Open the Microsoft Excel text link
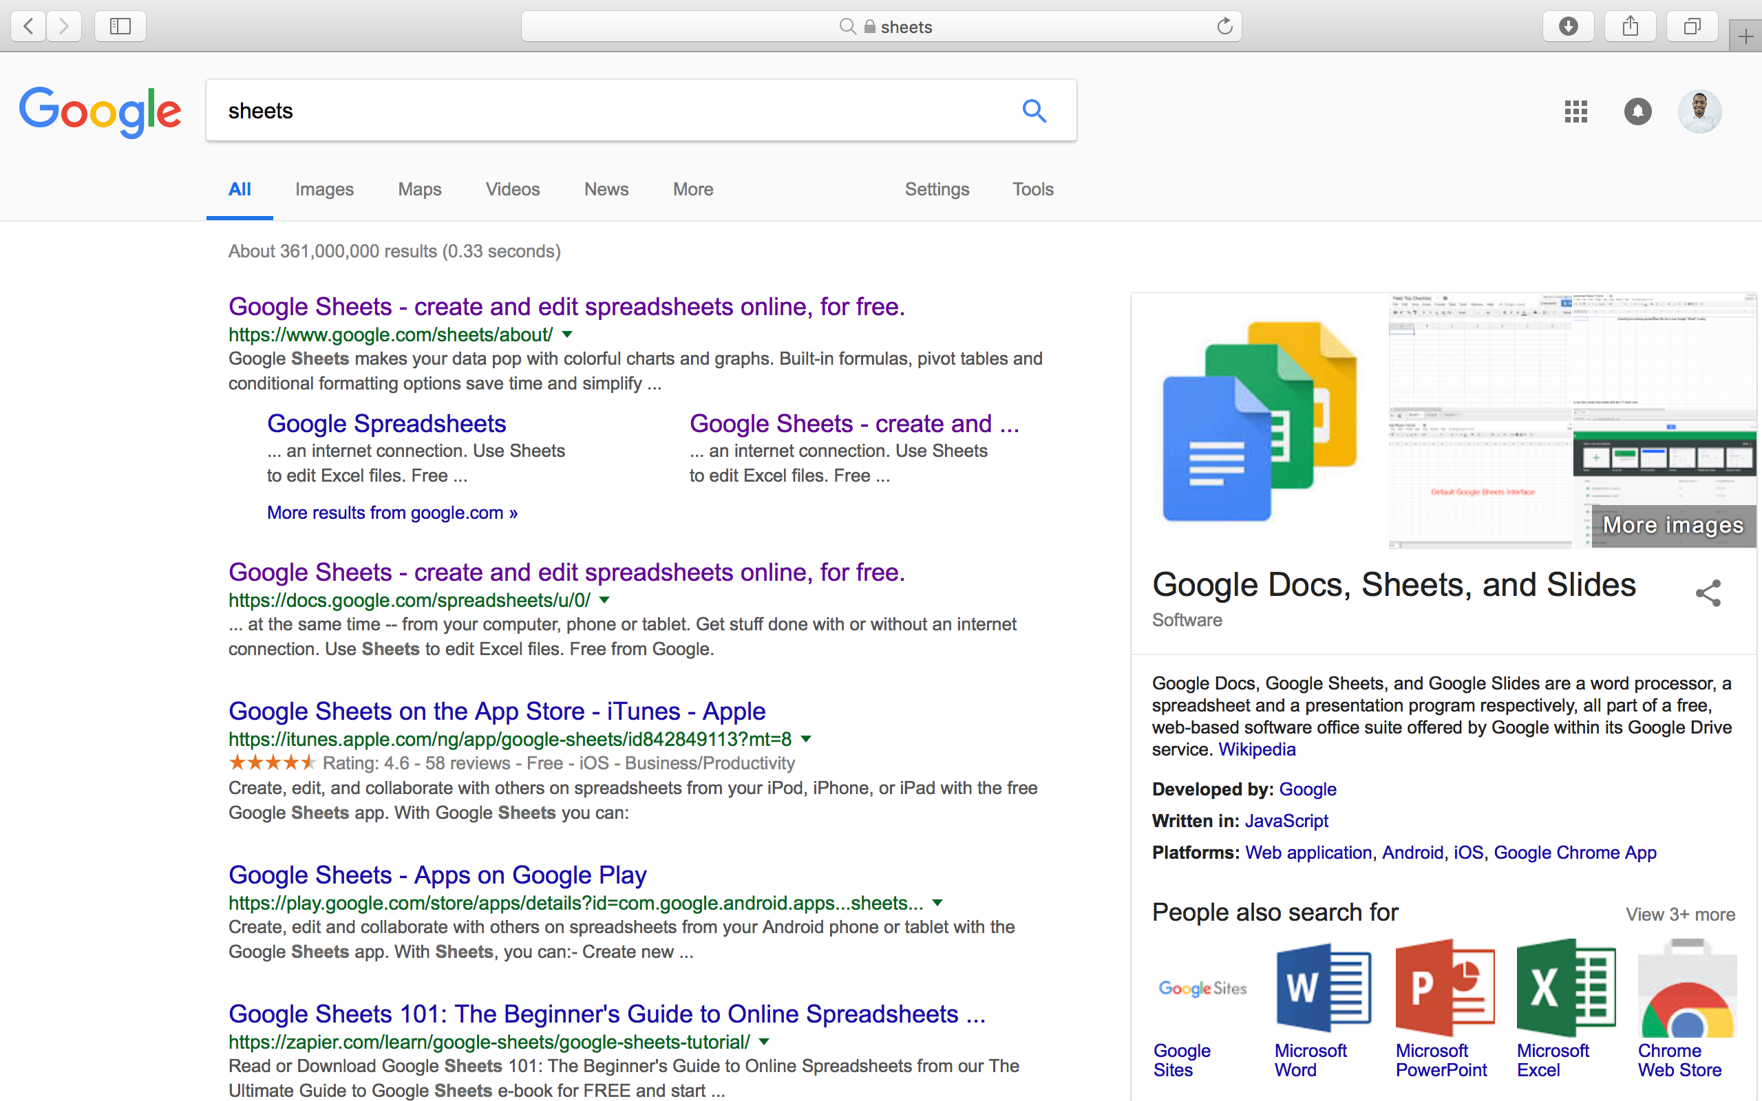This screenshot has height=1101, width=1762. pos(1553,1060)
